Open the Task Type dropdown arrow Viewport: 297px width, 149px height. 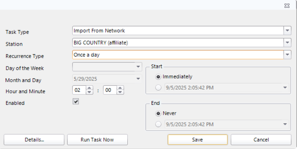(x=287, y=30)
